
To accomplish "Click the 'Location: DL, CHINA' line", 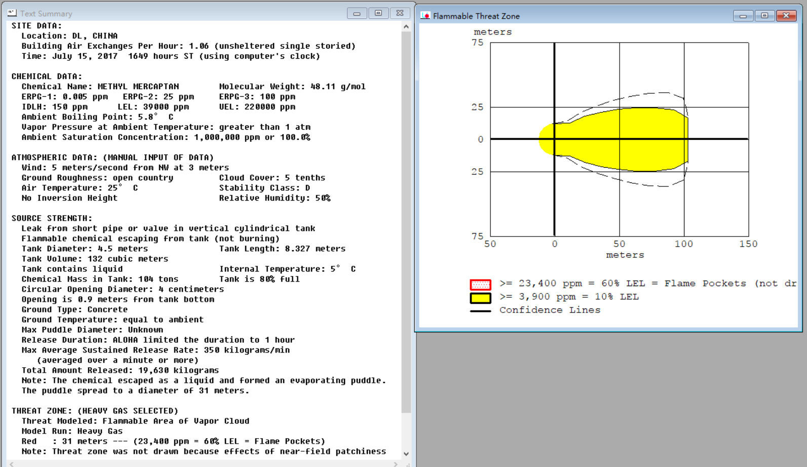I will 69,36.
